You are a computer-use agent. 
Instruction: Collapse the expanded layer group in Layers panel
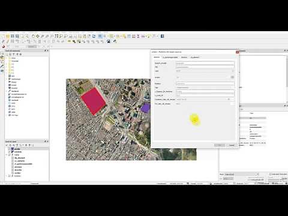[7, 155]
